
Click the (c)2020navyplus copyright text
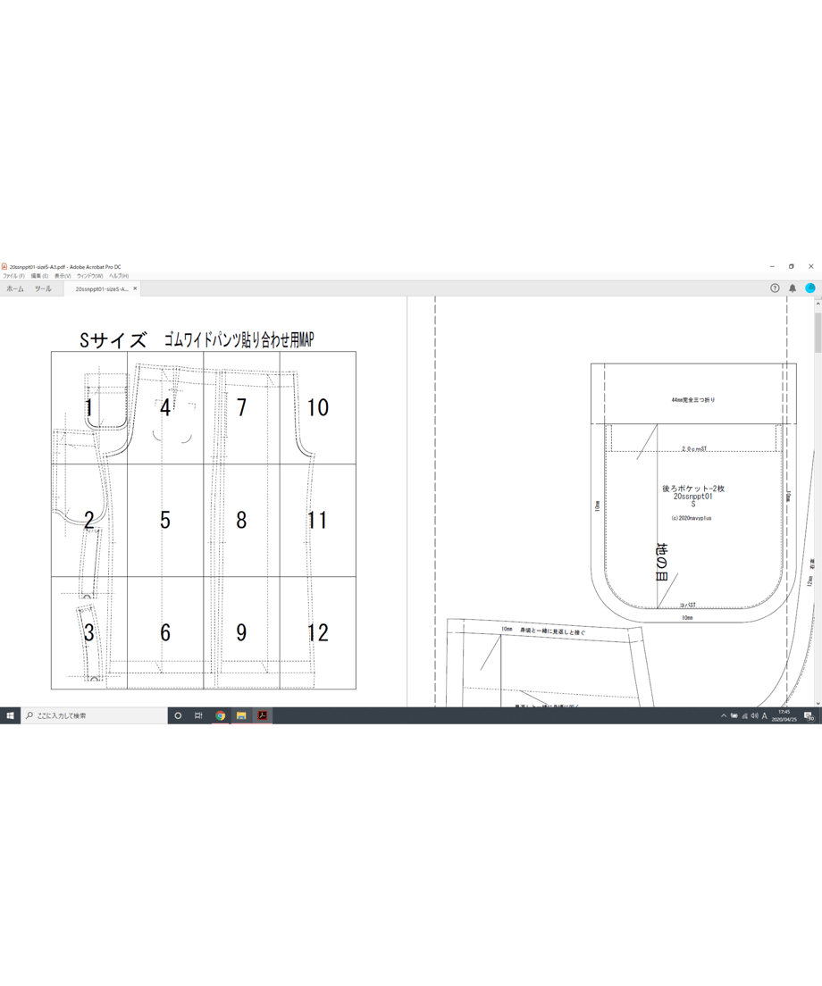coord(692,518)
